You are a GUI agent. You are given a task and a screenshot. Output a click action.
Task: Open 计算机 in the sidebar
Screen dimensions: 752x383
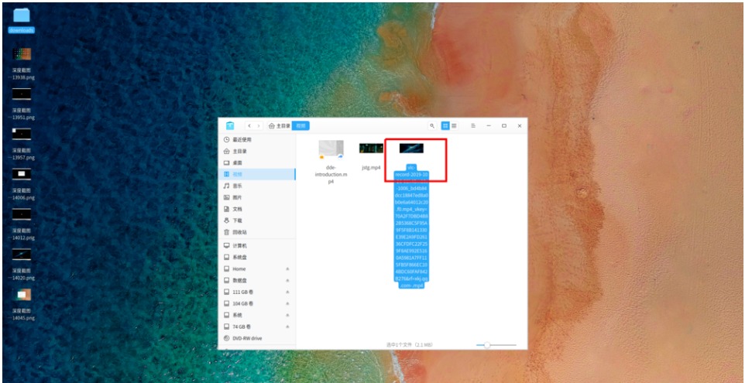(x=257, y=246)
